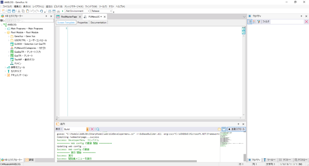Sort properties alphabetically with A-Z icon

(254, 22)
